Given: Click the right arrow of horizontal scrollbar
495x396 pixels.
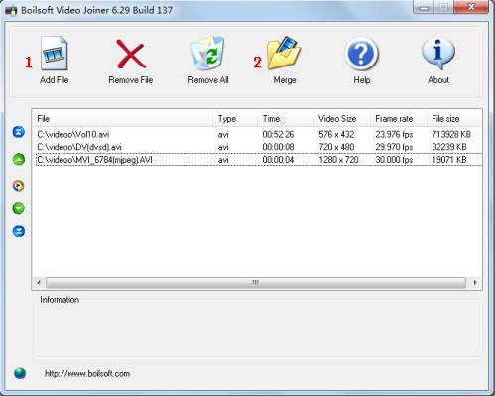Looking at the screenshot, I should point(475,283).
